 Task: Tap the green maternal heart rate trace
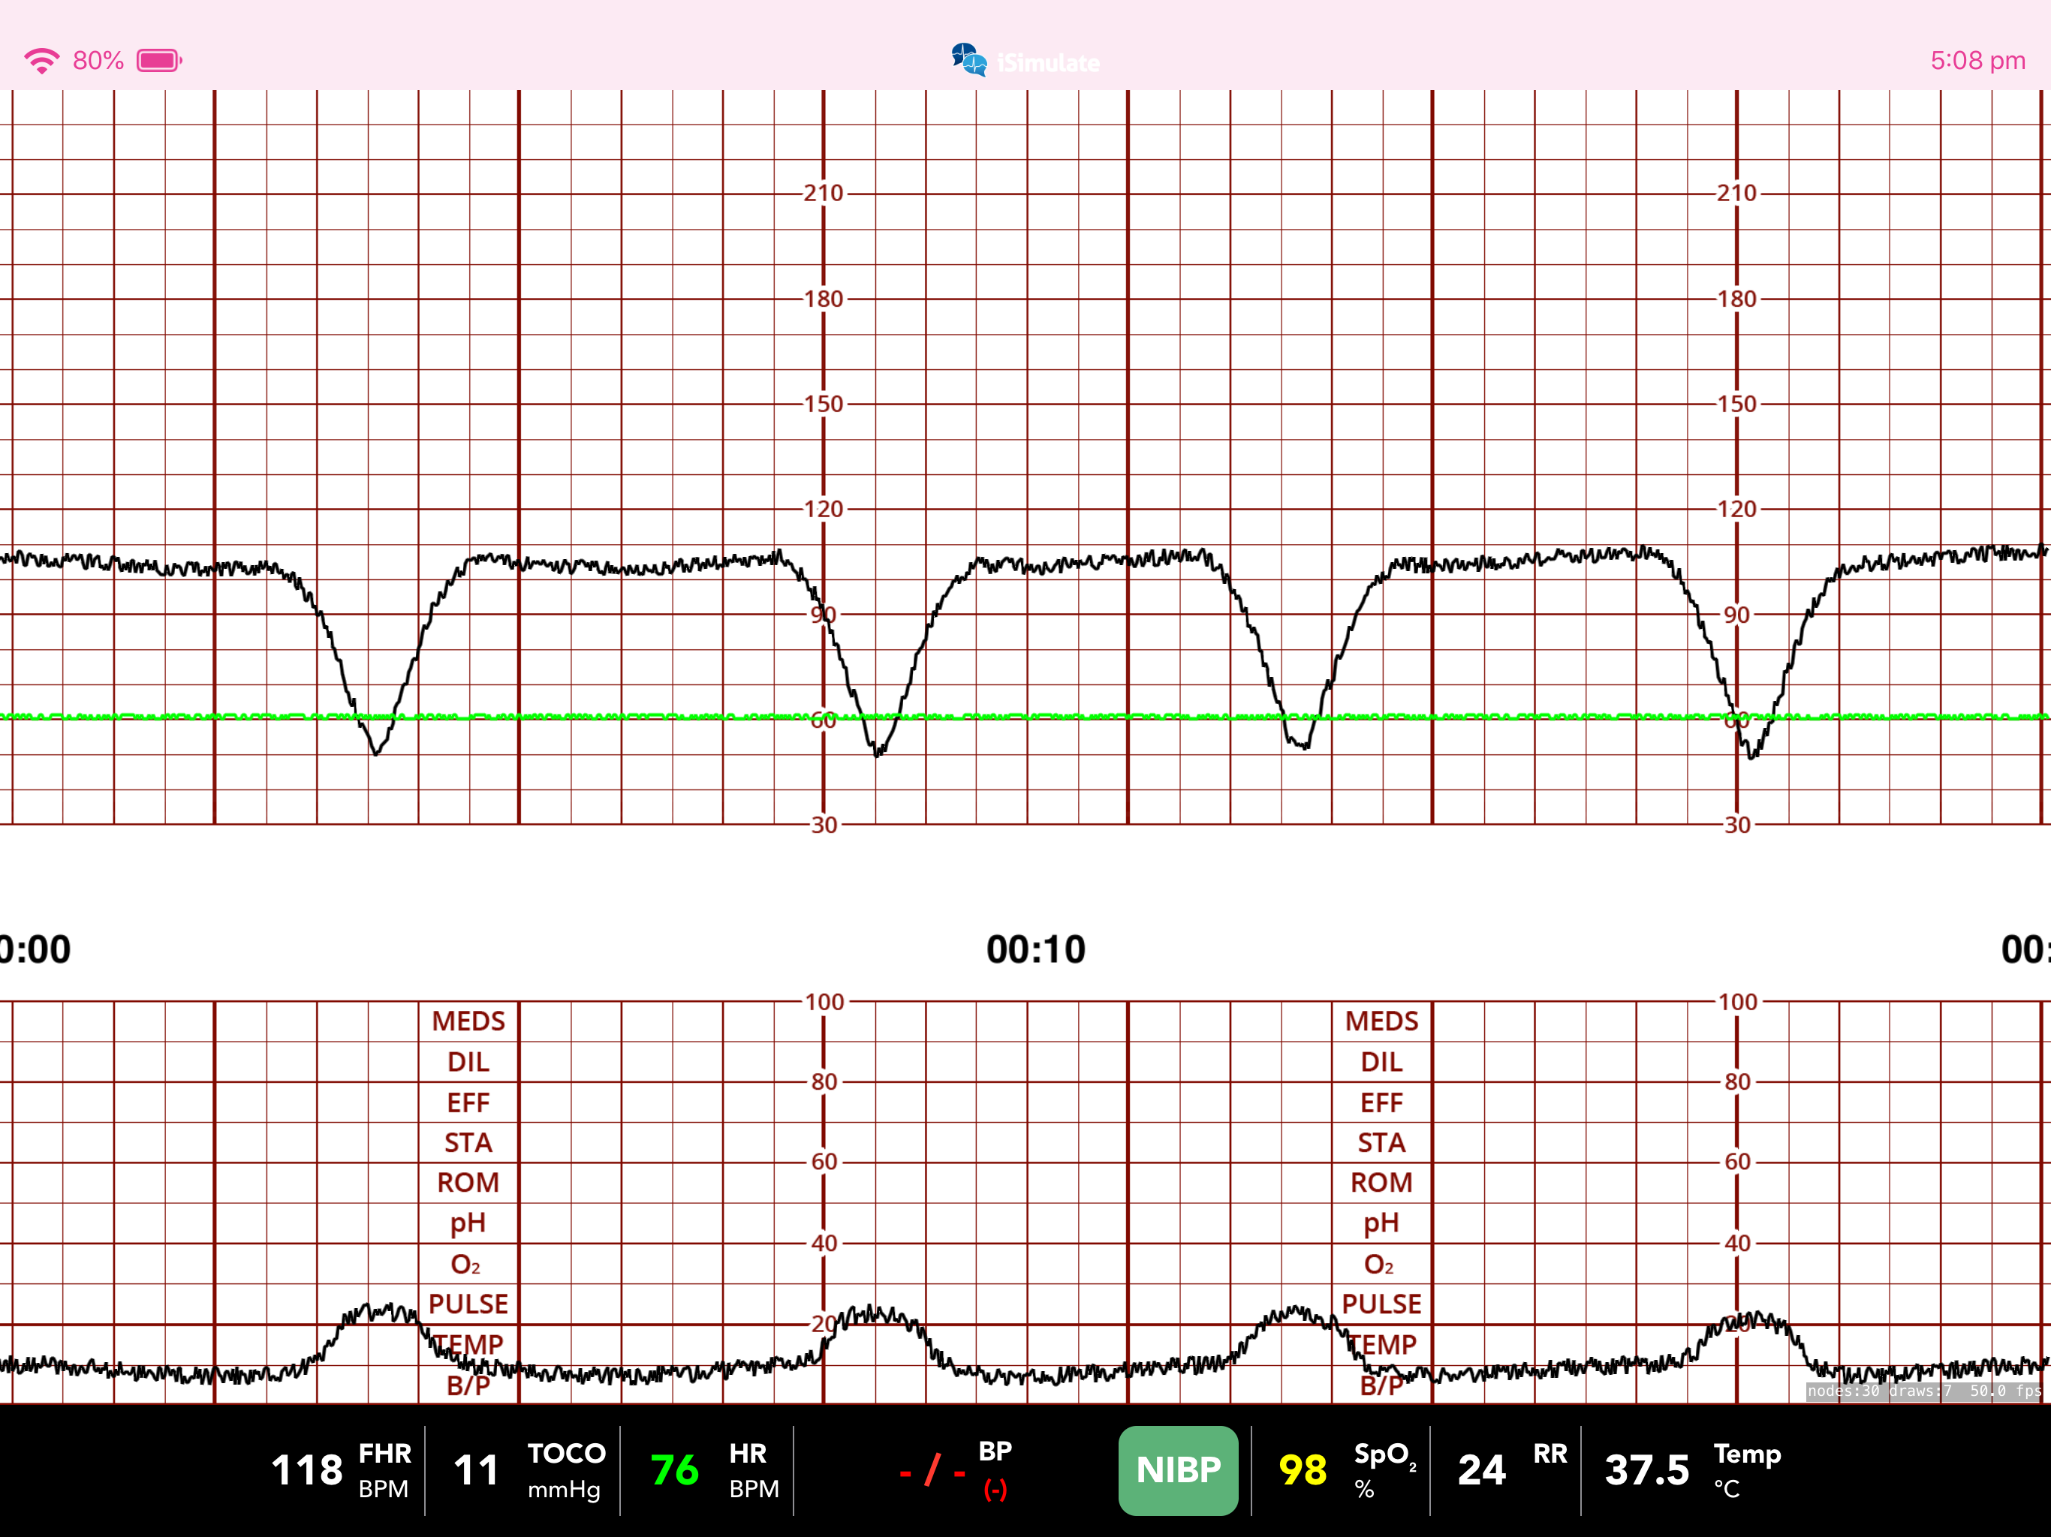[649, 717]
